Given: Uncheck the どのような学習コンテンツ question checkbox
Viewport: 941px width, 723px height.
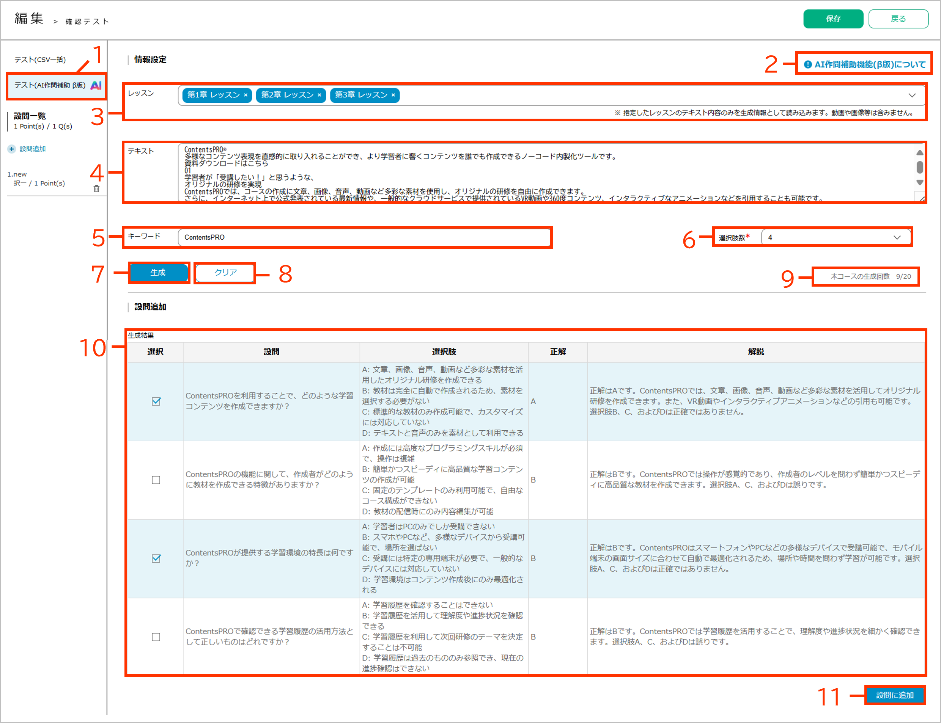Looking at the screenshot, I should click(x=156, y=401).
